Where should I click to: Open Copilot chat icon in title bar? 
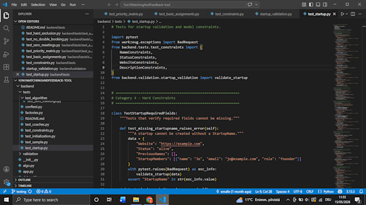[250, 5]
